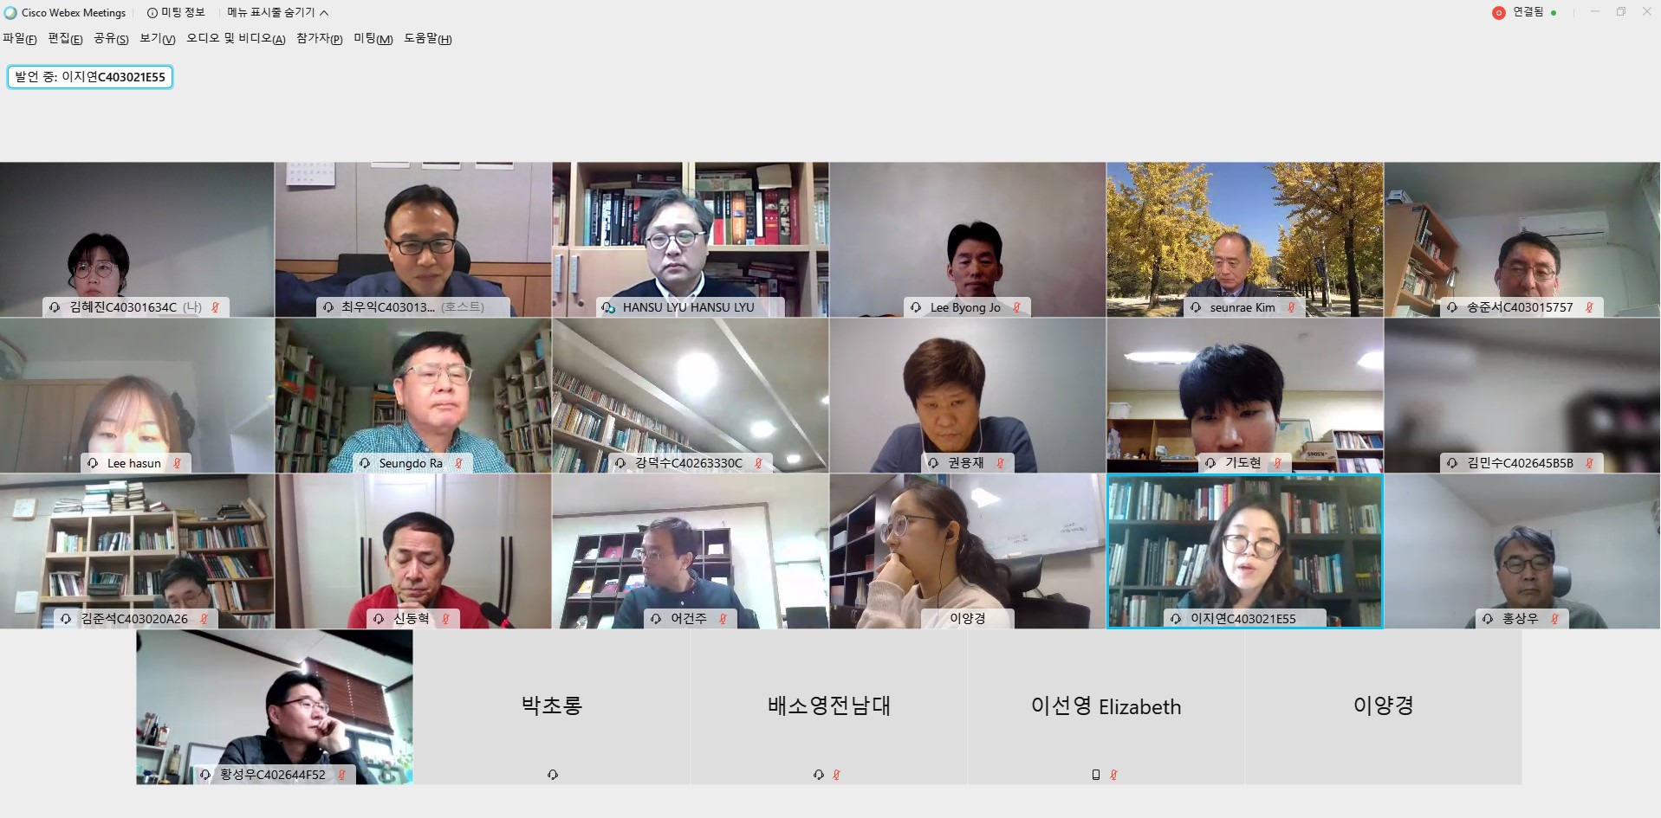
Task: Select 황성우 video thumbnail
Action: pos(275,707)
